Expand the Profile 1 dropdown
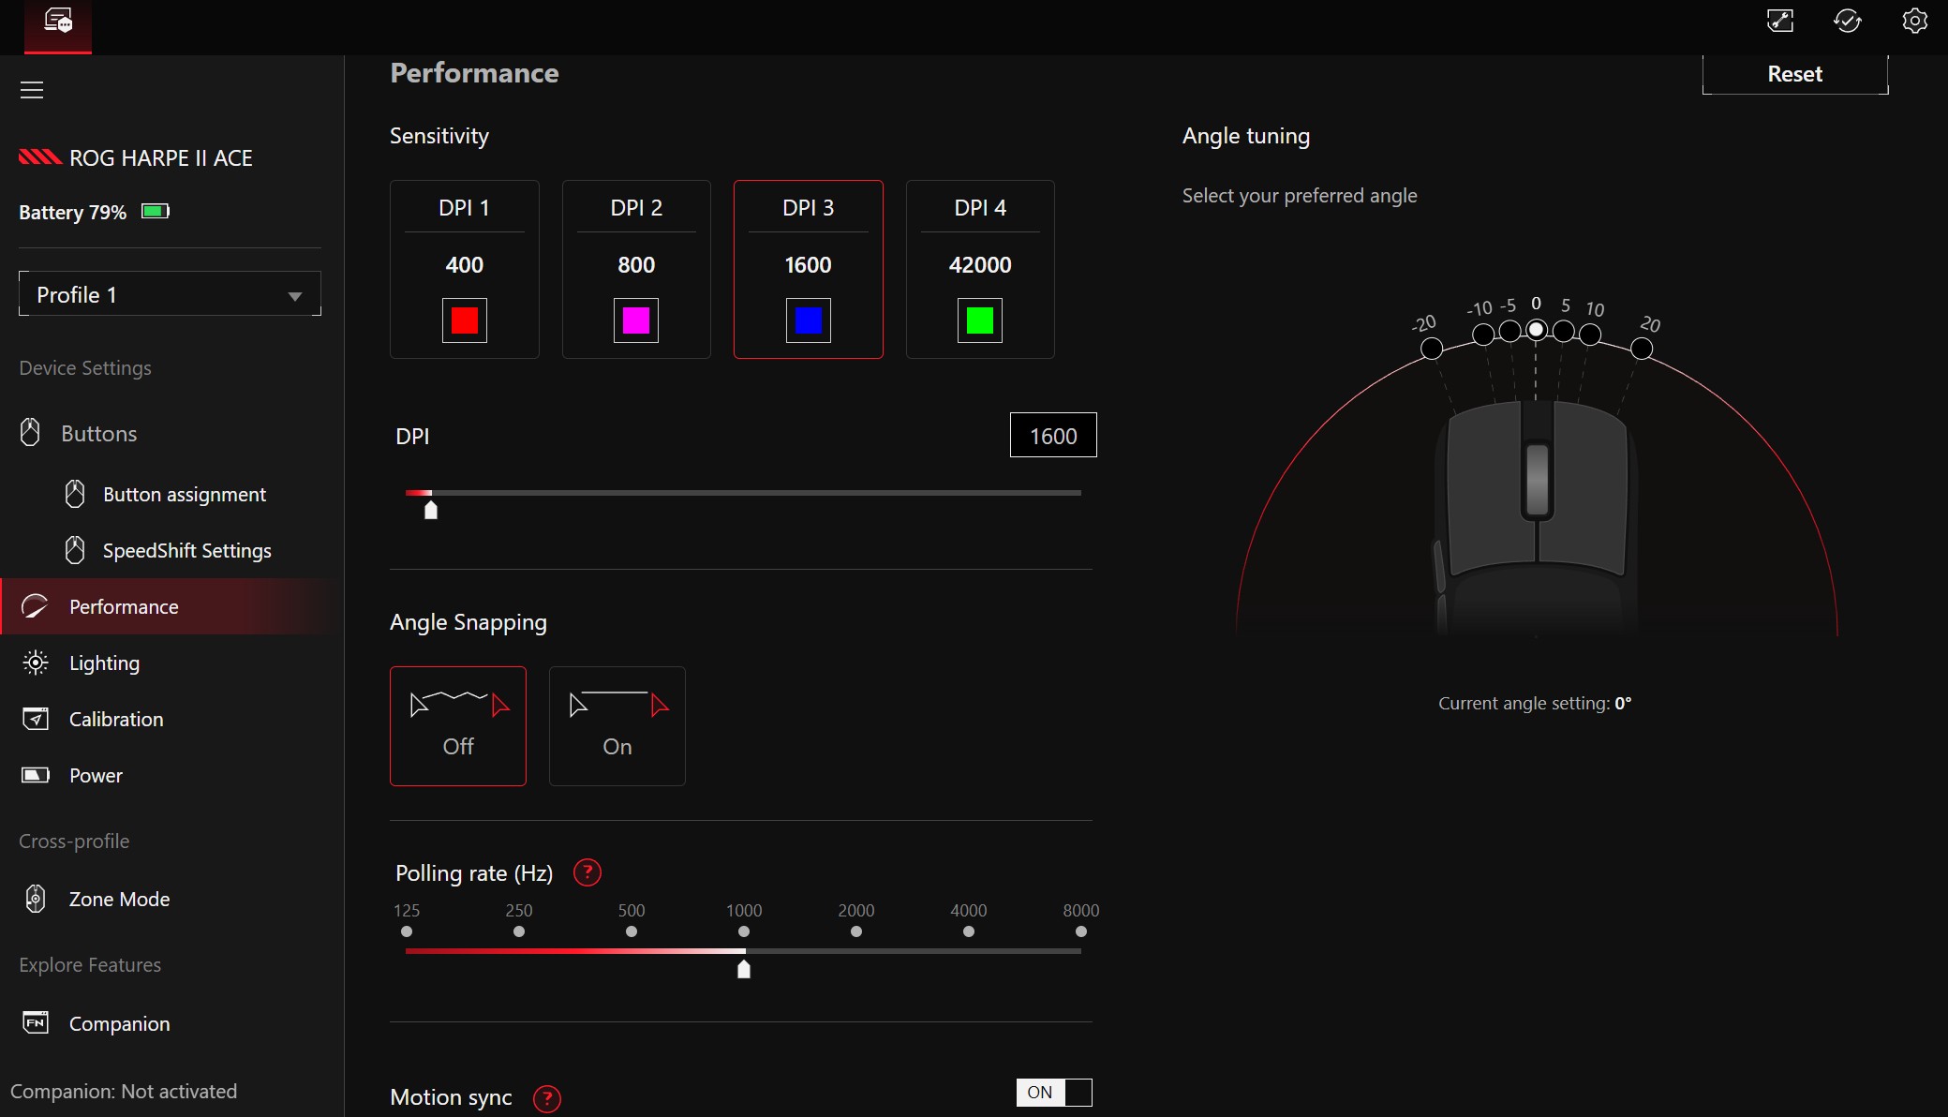This screenshot has width=1948, height=1117. (x=170, y=294)
